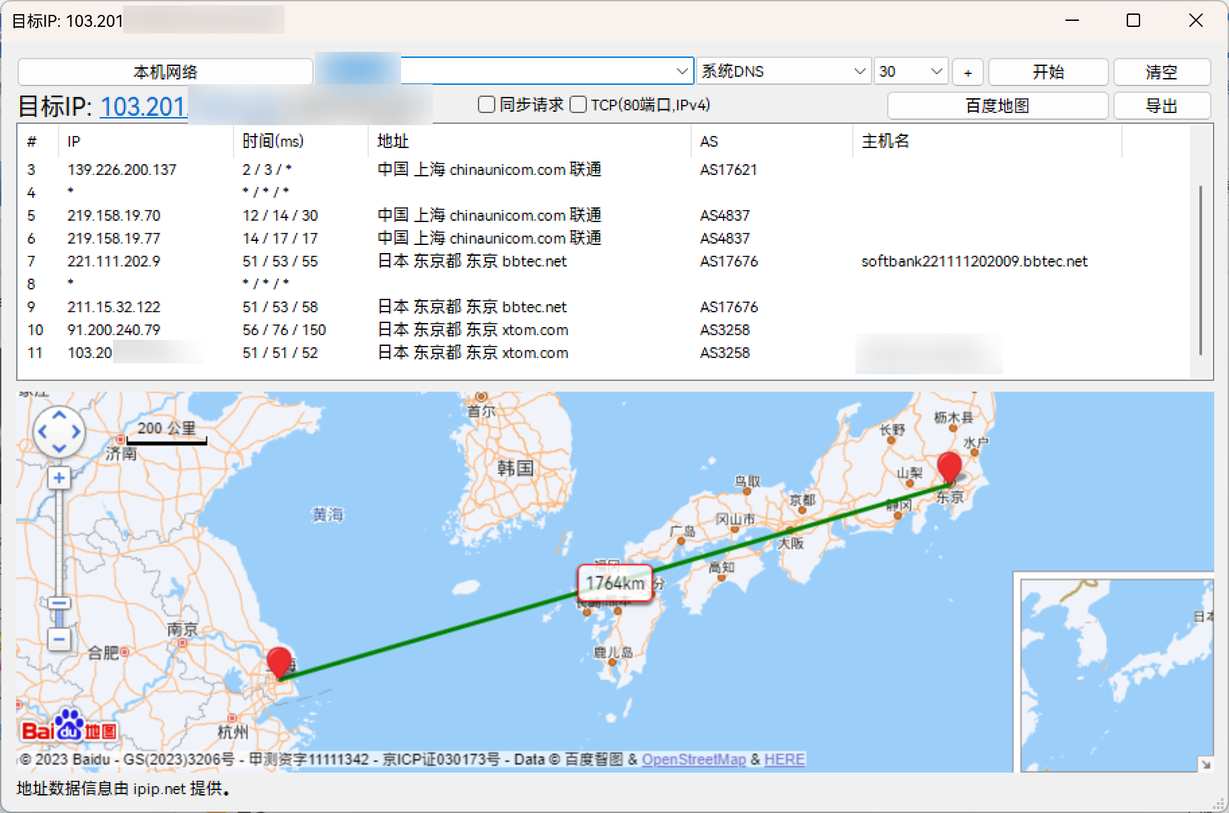
Task: Zoom out of the map with the bottom minus button
Action: pos(59,639)
